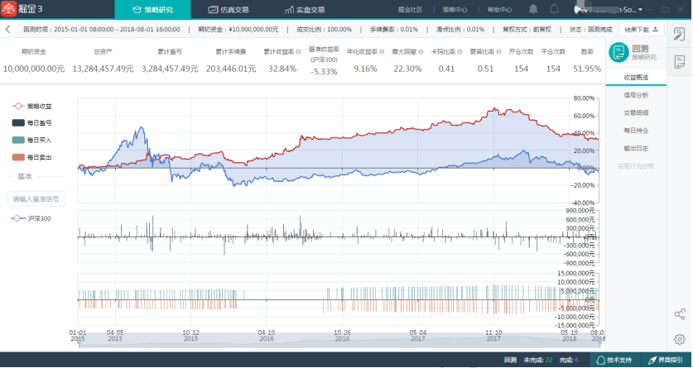Go back with the left arrow

8,30
